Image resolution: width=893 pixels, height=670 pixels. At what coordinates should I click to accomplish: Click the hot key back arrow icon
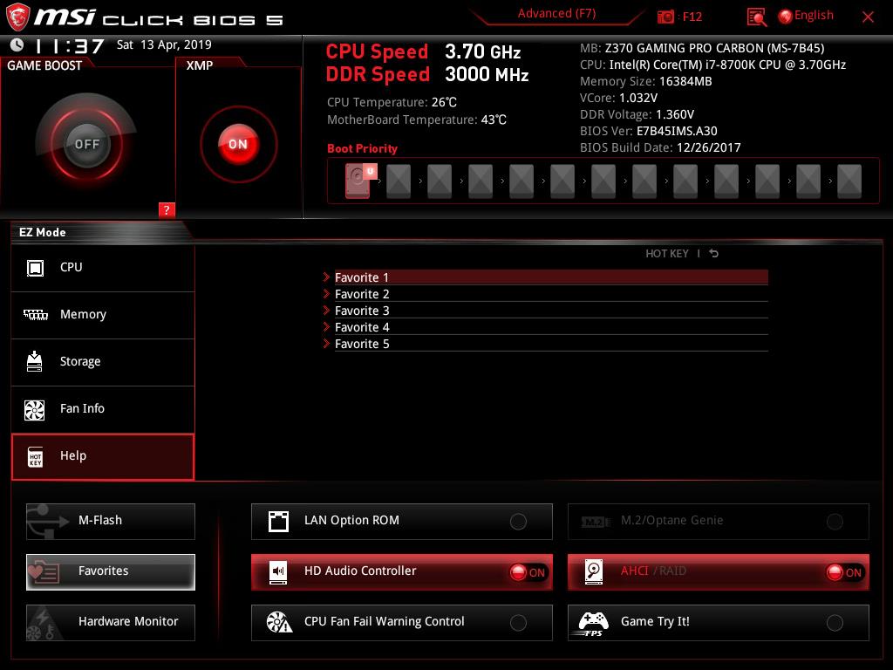(x=714, y=254)
